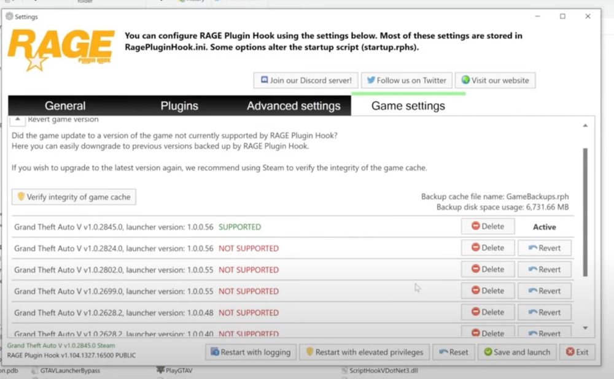This screenshot has height=379, width=614.
Task: Click Save and launch
Action: click(x=517, y=352)
